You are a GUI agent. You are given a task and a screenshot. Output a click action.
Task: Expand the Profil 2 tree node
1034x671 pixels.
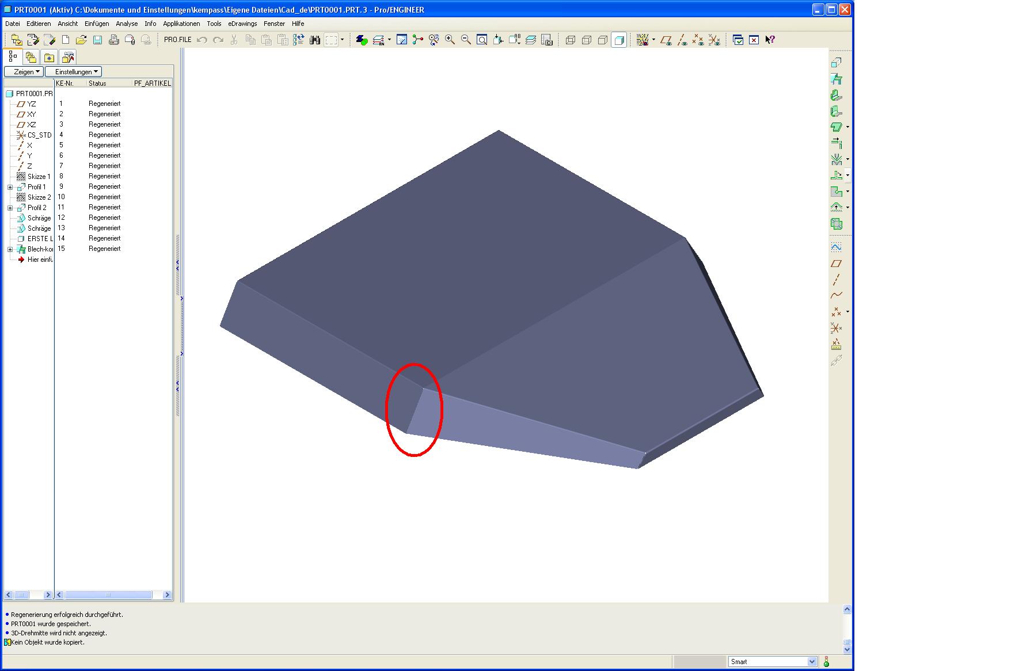coord(10,208)
